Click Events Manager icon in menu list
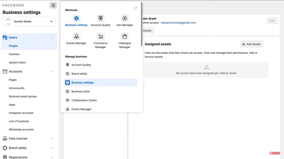Viewport: 284px width, 159px height. 67,109
